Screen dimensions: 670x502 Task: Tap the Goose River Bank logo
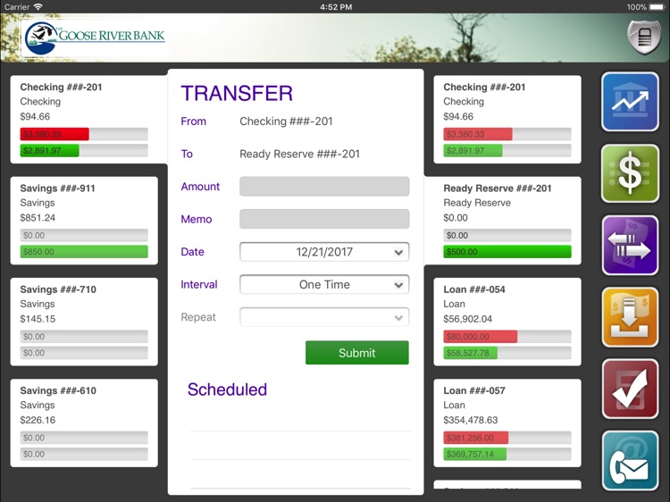95,38
